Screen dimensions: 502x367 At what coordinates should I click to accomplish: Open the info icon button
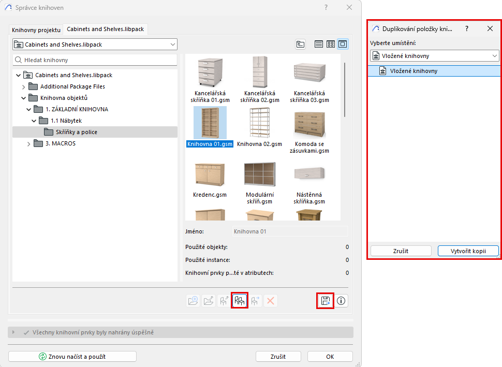(x=341, y=301)
